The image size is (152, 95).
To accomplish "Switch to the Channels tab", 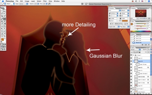I will pyautogui.click(x=138, y=48).
